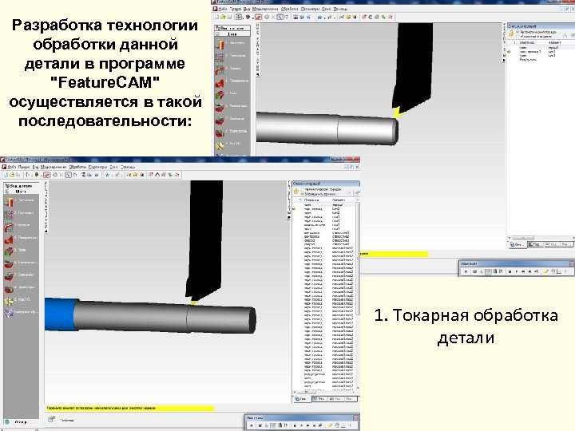The image size is (575, 431).
Task: Enable manual ordering checkbox in back operations panel
Action: point(517,36)
